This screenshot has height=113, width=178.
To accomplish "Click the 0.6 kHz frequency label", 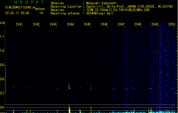I will (2, 107).
